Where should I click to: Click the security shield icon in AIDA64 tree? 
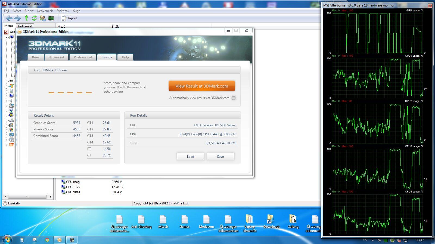click(11, 130)
